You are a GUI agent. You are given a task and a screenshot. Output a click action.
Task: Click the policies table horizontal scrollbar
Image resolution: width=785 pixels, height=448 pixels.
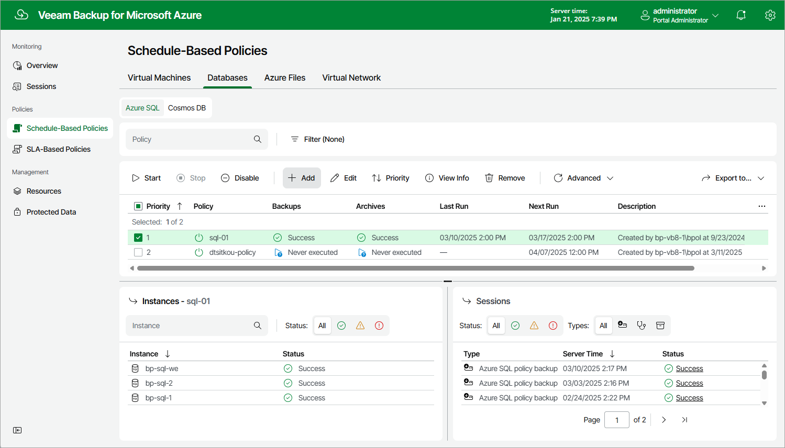tap(416, 268)
